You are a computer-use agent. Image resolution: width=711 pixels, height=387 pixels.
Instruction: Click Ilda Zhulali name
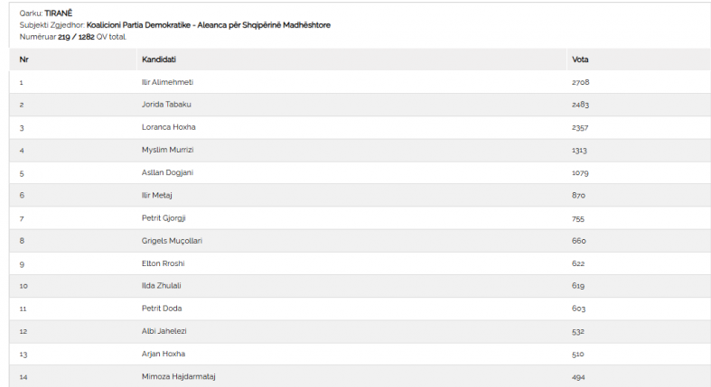point(162,286)
